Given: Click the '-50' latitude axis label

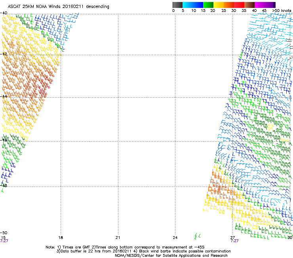Looking at the screenshot, I should coord(4,233).
